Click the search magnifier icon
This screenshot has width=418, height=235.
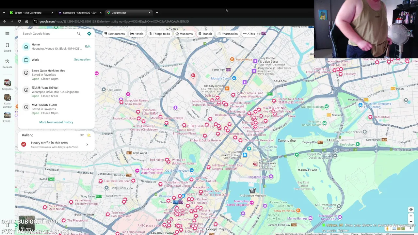[x=79, y=34]
